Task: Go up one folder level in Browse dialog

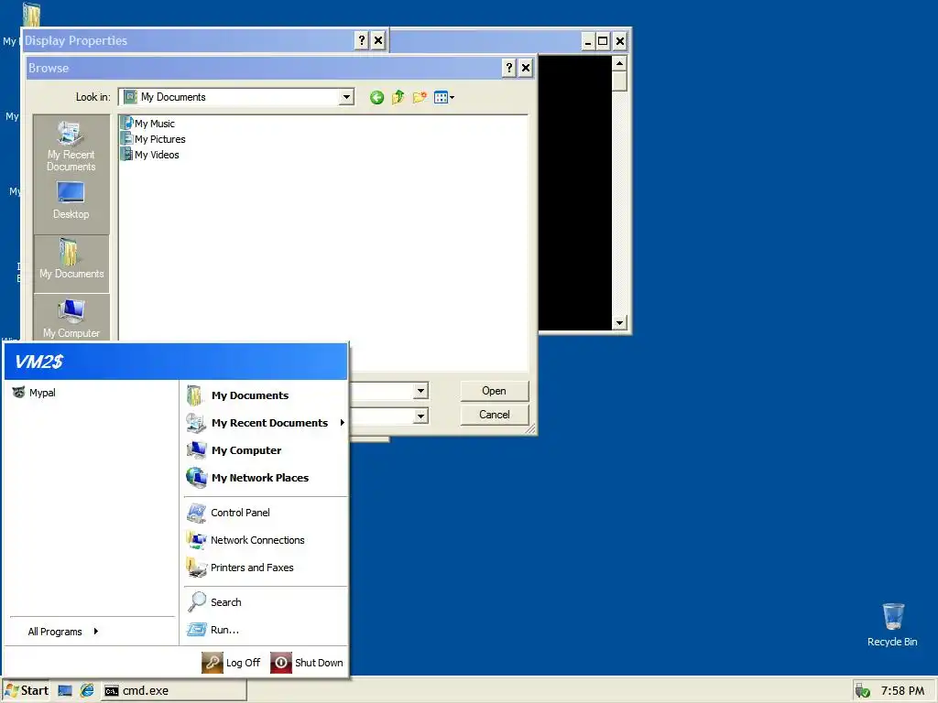Action: (398, 97)
